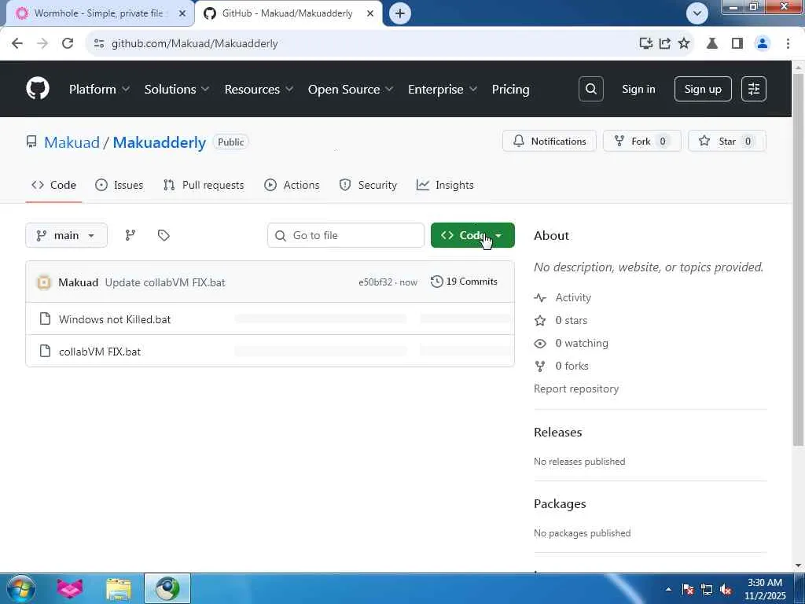
Task: Open the Pricing page
Action: (510, 90)
